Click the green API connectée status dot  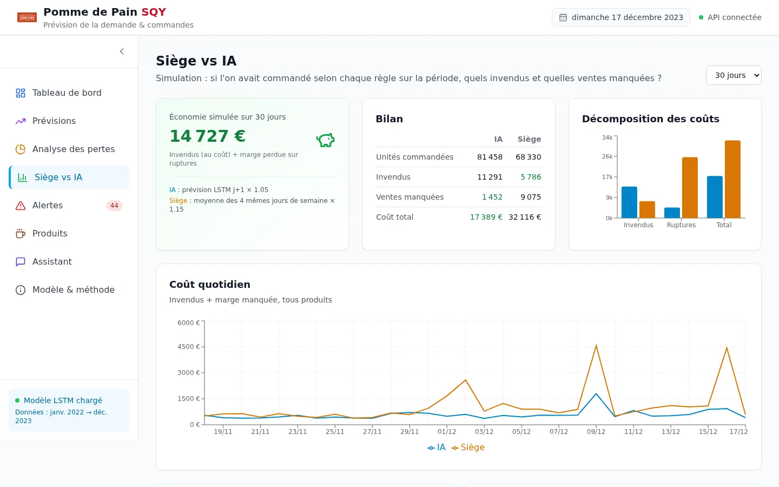[x=701, y=17]
